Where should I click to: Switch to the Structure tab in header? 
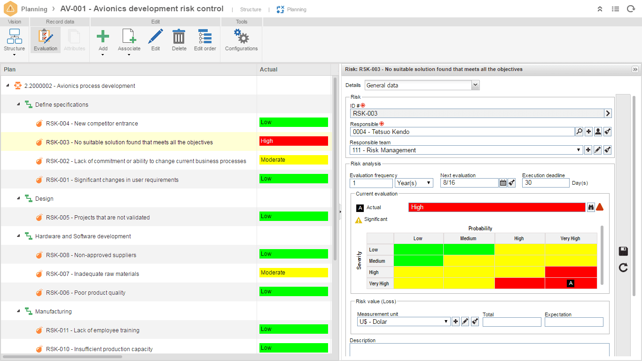251,9
